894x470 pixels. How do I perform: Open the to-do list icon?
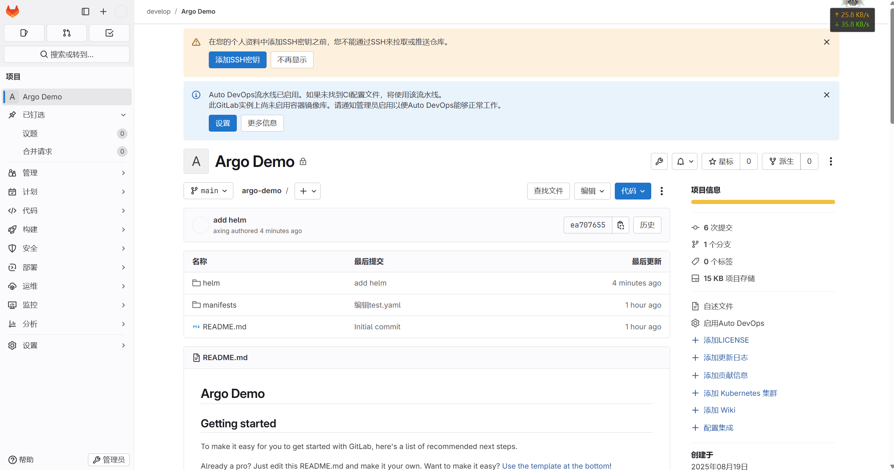(x=109, y=33)
